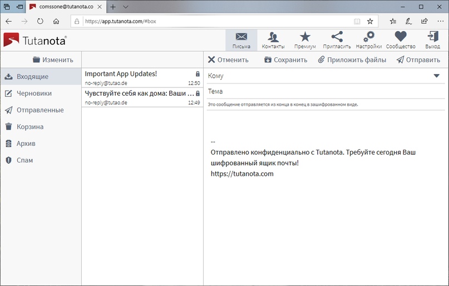Screen dimensions: 449x286
Task: Click the https://tutanota.com signature link
Action: point(242,174)
